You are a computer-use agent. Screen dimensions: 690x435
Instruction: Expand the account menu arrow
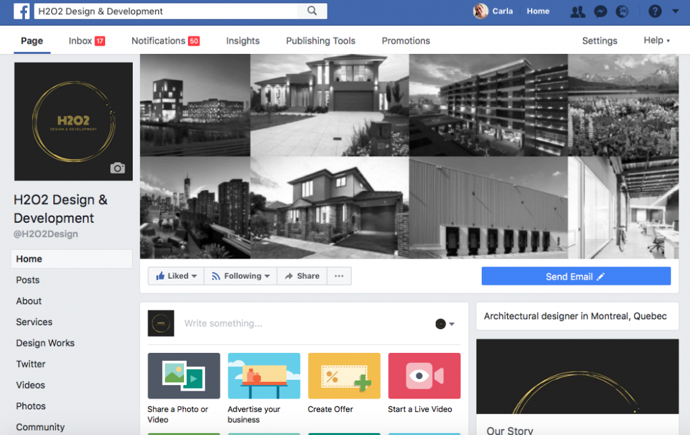click(x=675, y=11)
